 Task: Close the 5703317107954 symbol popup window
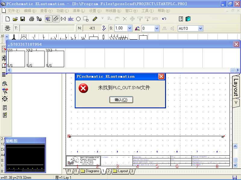tap(236, 44)
